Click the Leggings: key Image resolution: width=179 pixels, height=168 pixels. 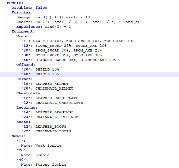pos(27,108)
